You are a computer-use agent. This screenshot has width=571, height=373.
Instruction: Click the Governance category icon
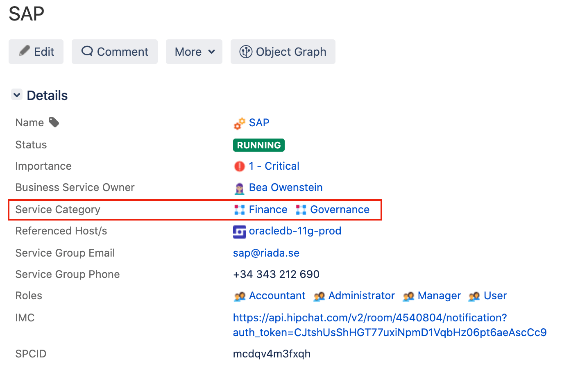click(301, 209)
